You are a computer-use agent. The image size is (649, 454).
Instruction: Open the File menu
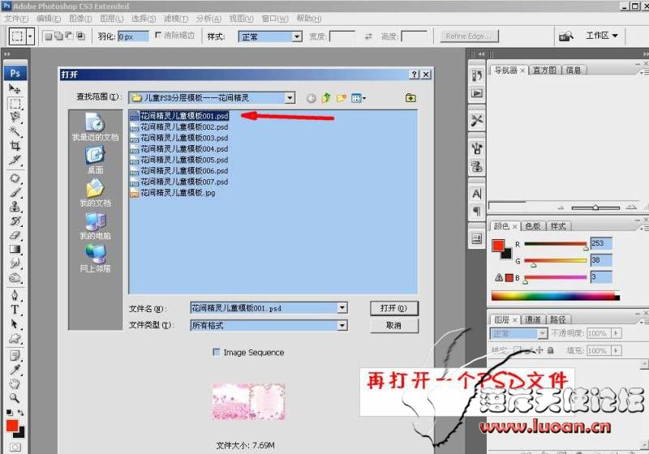coord(16,19)
